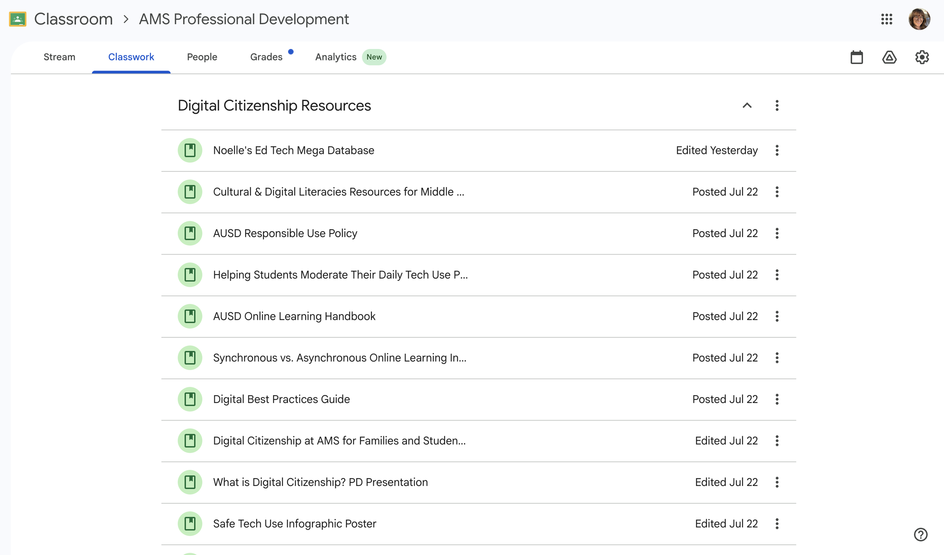Open Noelle's Ed Tech Mega Database material
This screenshot has width=944, height=555.
293,150
